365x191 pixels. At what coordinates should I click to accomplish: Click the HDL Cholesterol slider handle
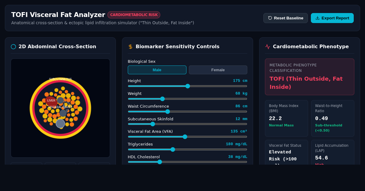[160, 162]
